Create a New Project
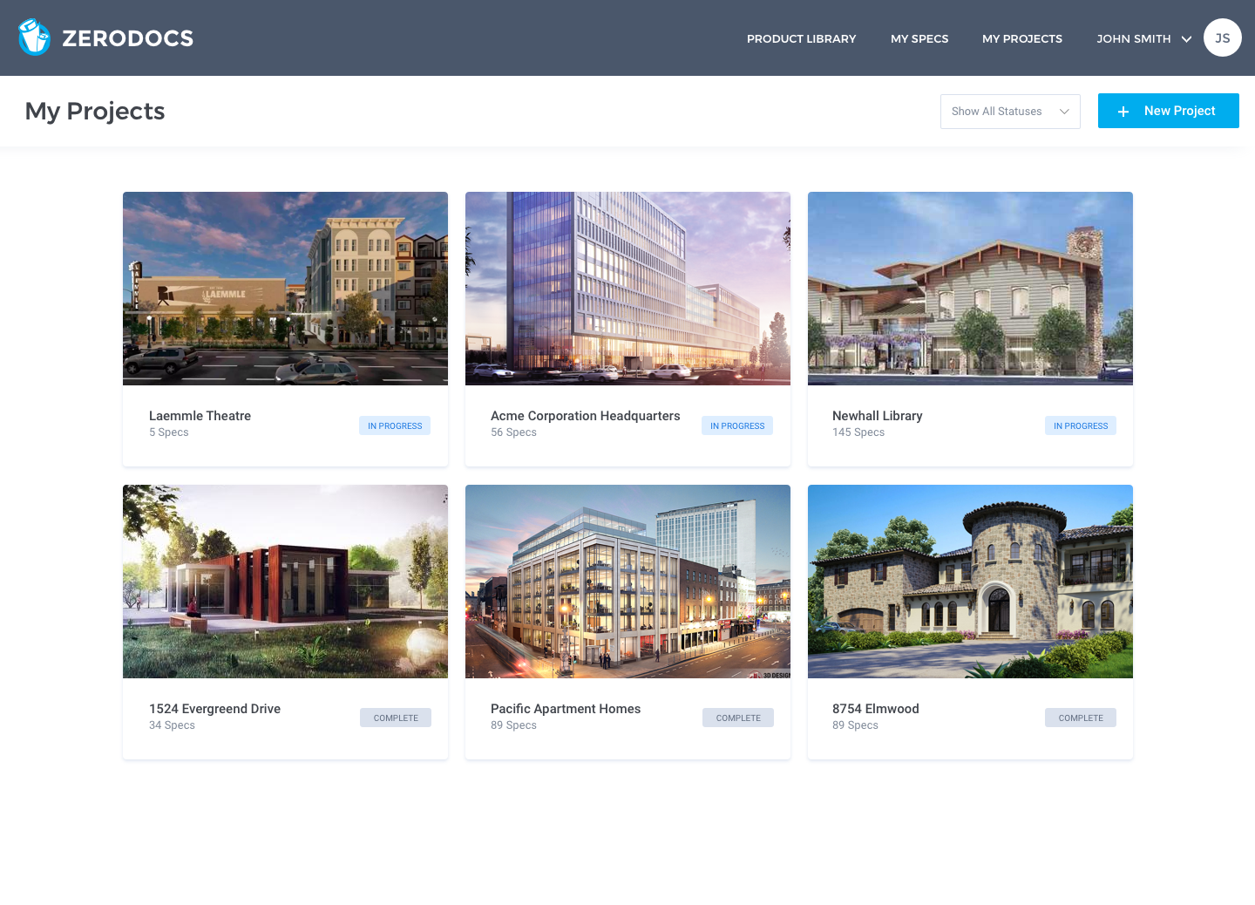Screen dimensions: 1255x905 tap(1169, 111)
